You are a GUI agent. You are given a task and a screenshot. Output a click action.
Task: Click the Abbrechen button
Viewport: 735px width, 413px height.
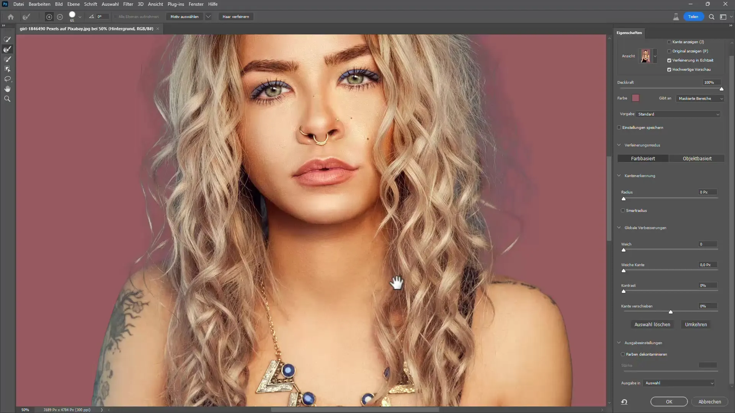(x=709, y=402)
